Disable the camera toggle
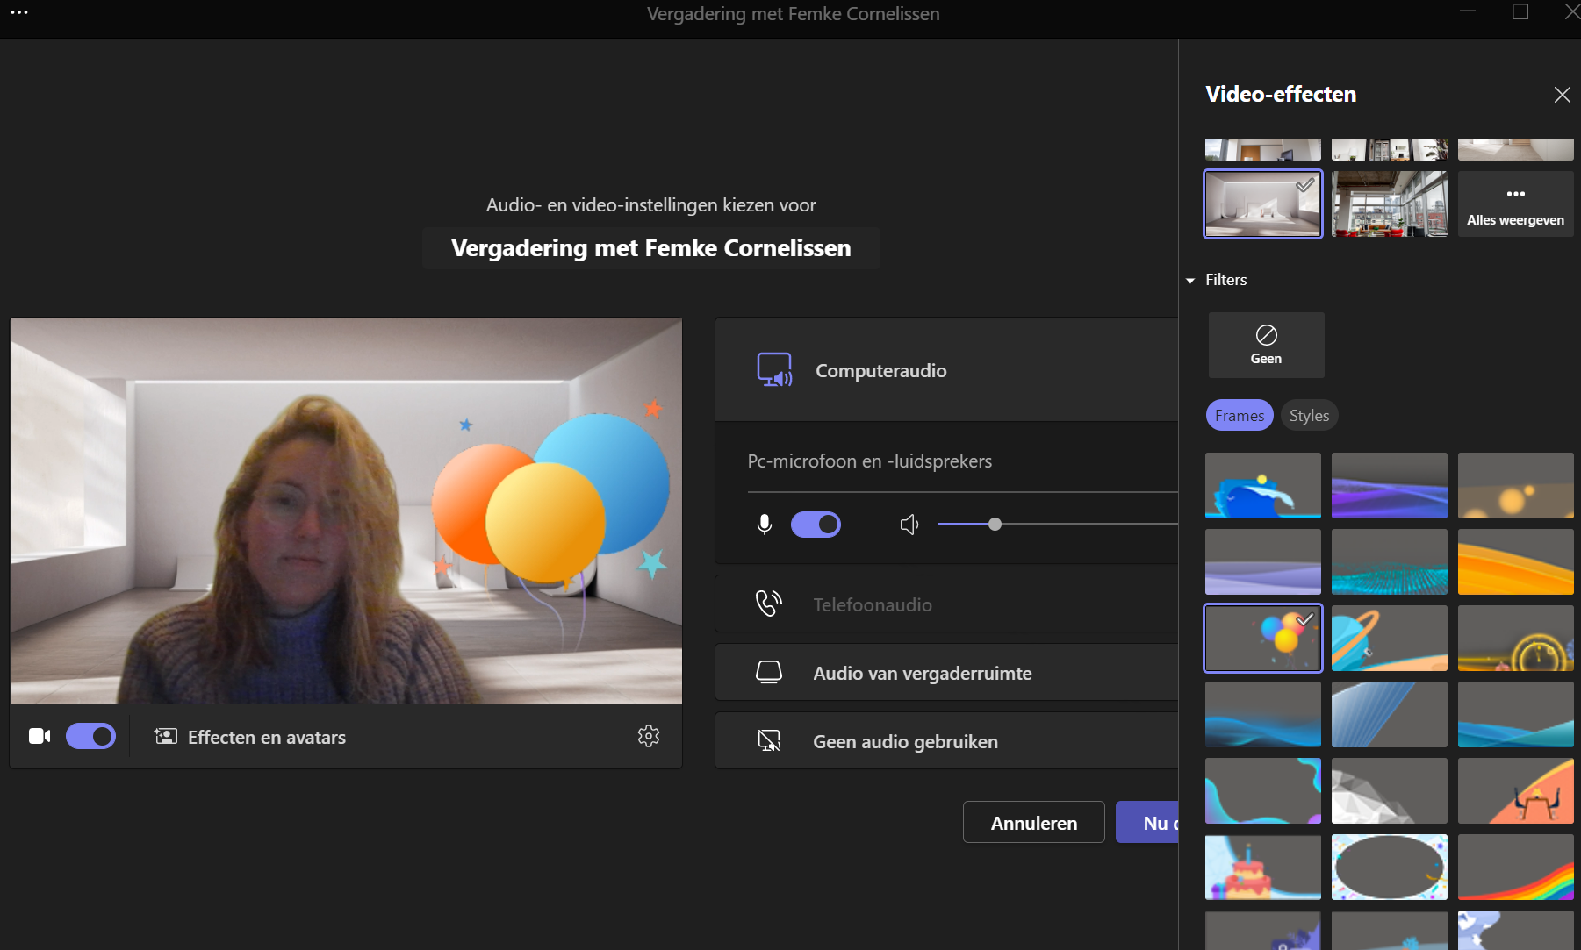Image resolution: width=1581 pixels, height=950 pixels. pos(90,736)
